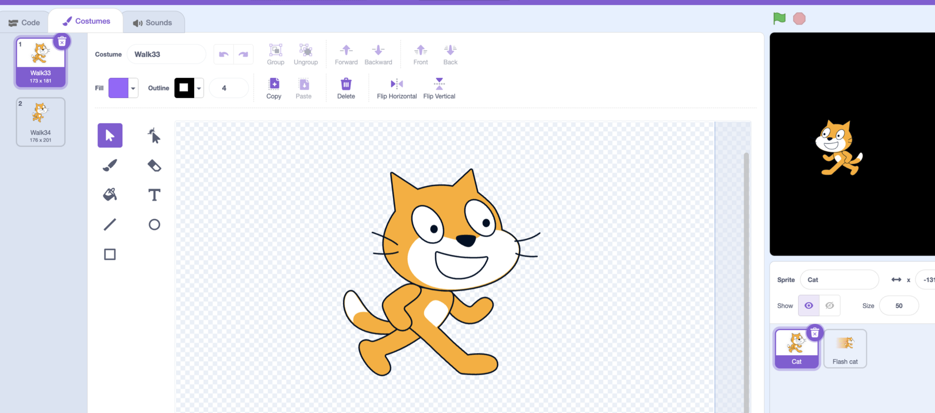Hide the sprite using the crossed-eye icon
Viewport: 935px width, 413px height.
click(830, 306)
